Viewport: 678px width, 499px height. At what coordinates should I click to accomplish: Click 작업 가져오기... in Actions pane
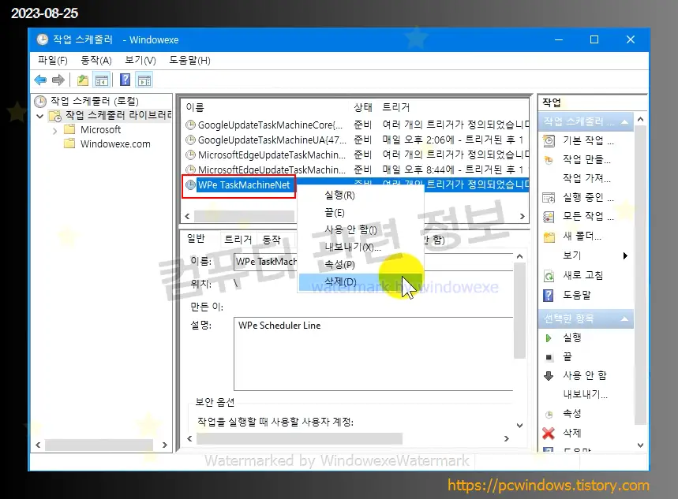(586, 178)
